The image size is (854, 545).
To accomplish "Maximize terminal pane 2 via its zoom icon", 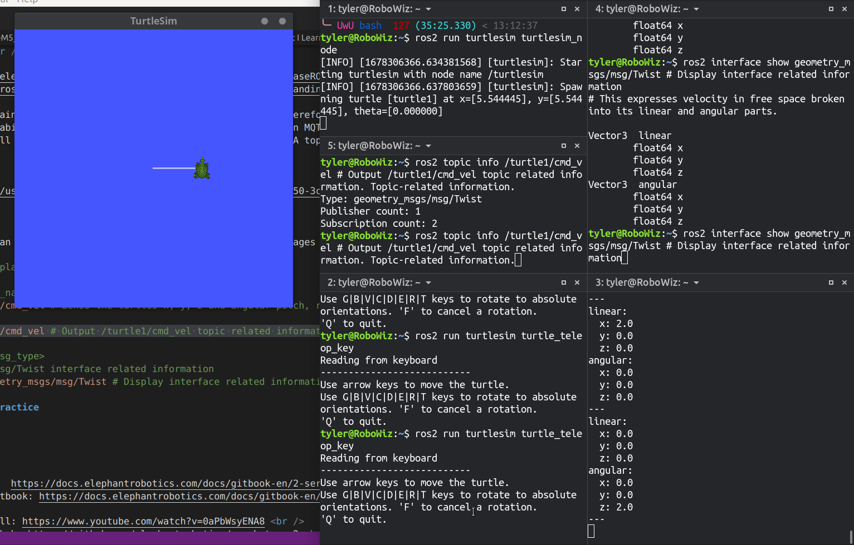I will [563, 283].
